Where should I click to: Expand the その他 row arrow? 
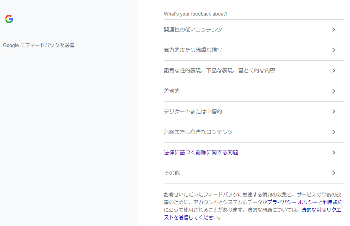(x=334, y=173)
